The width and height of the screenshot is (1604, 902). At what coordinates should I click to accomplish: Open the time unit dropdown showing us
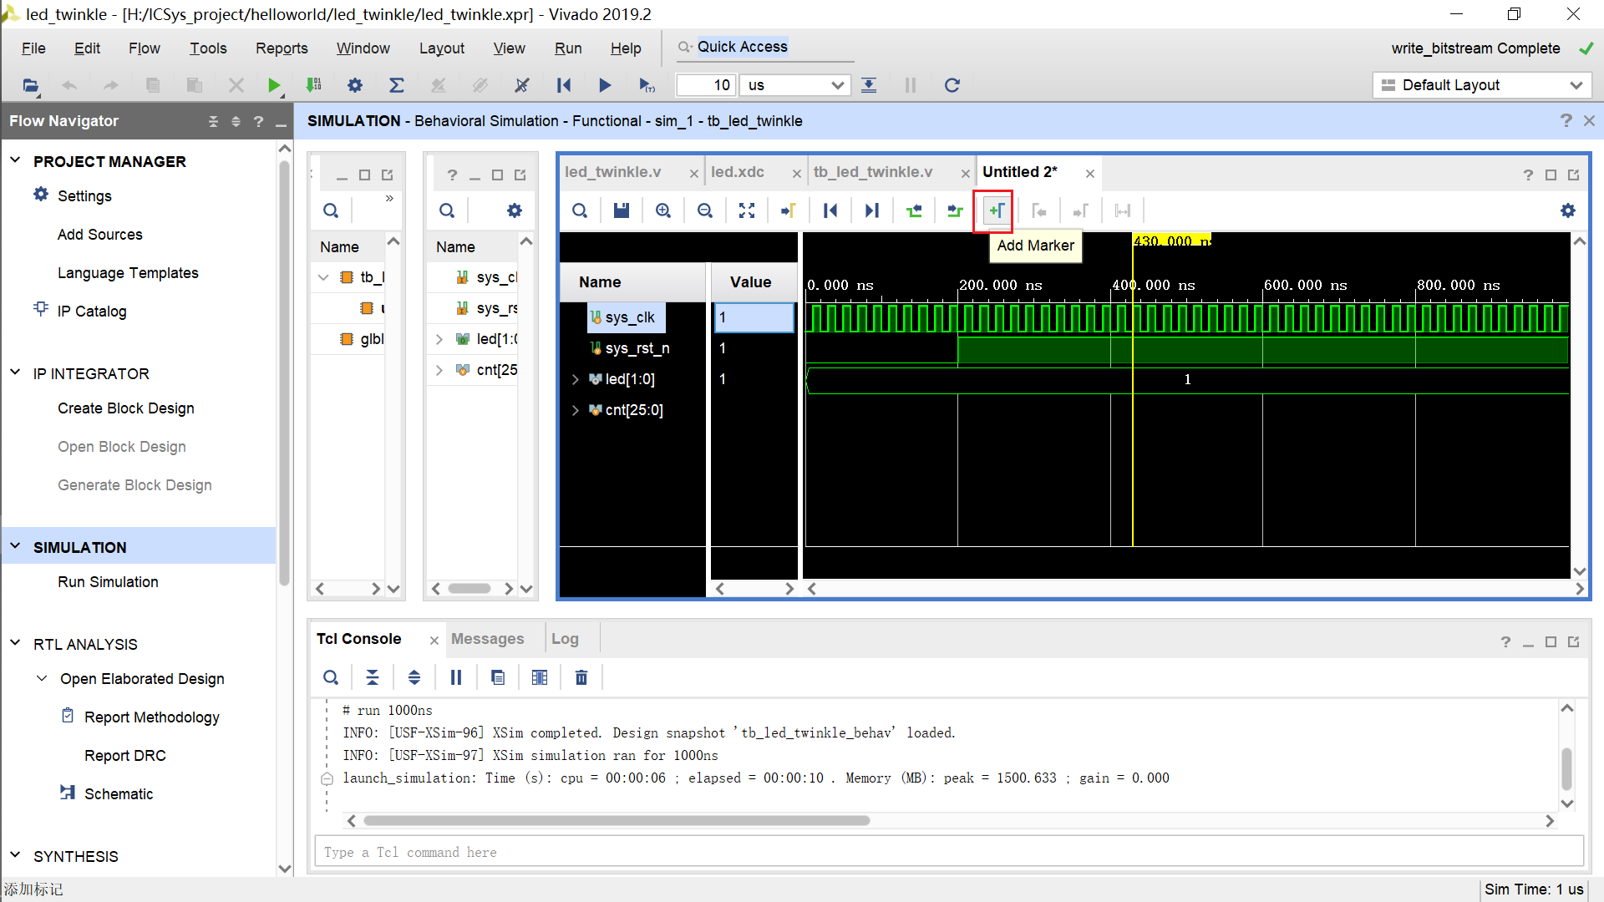tap(796, 85)
